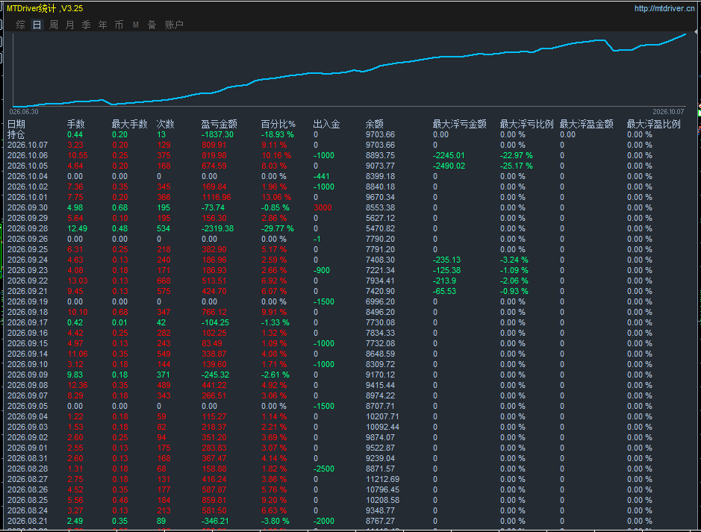701x532 pixels.
Task: Open the M tab
Action: coord(135,25)
